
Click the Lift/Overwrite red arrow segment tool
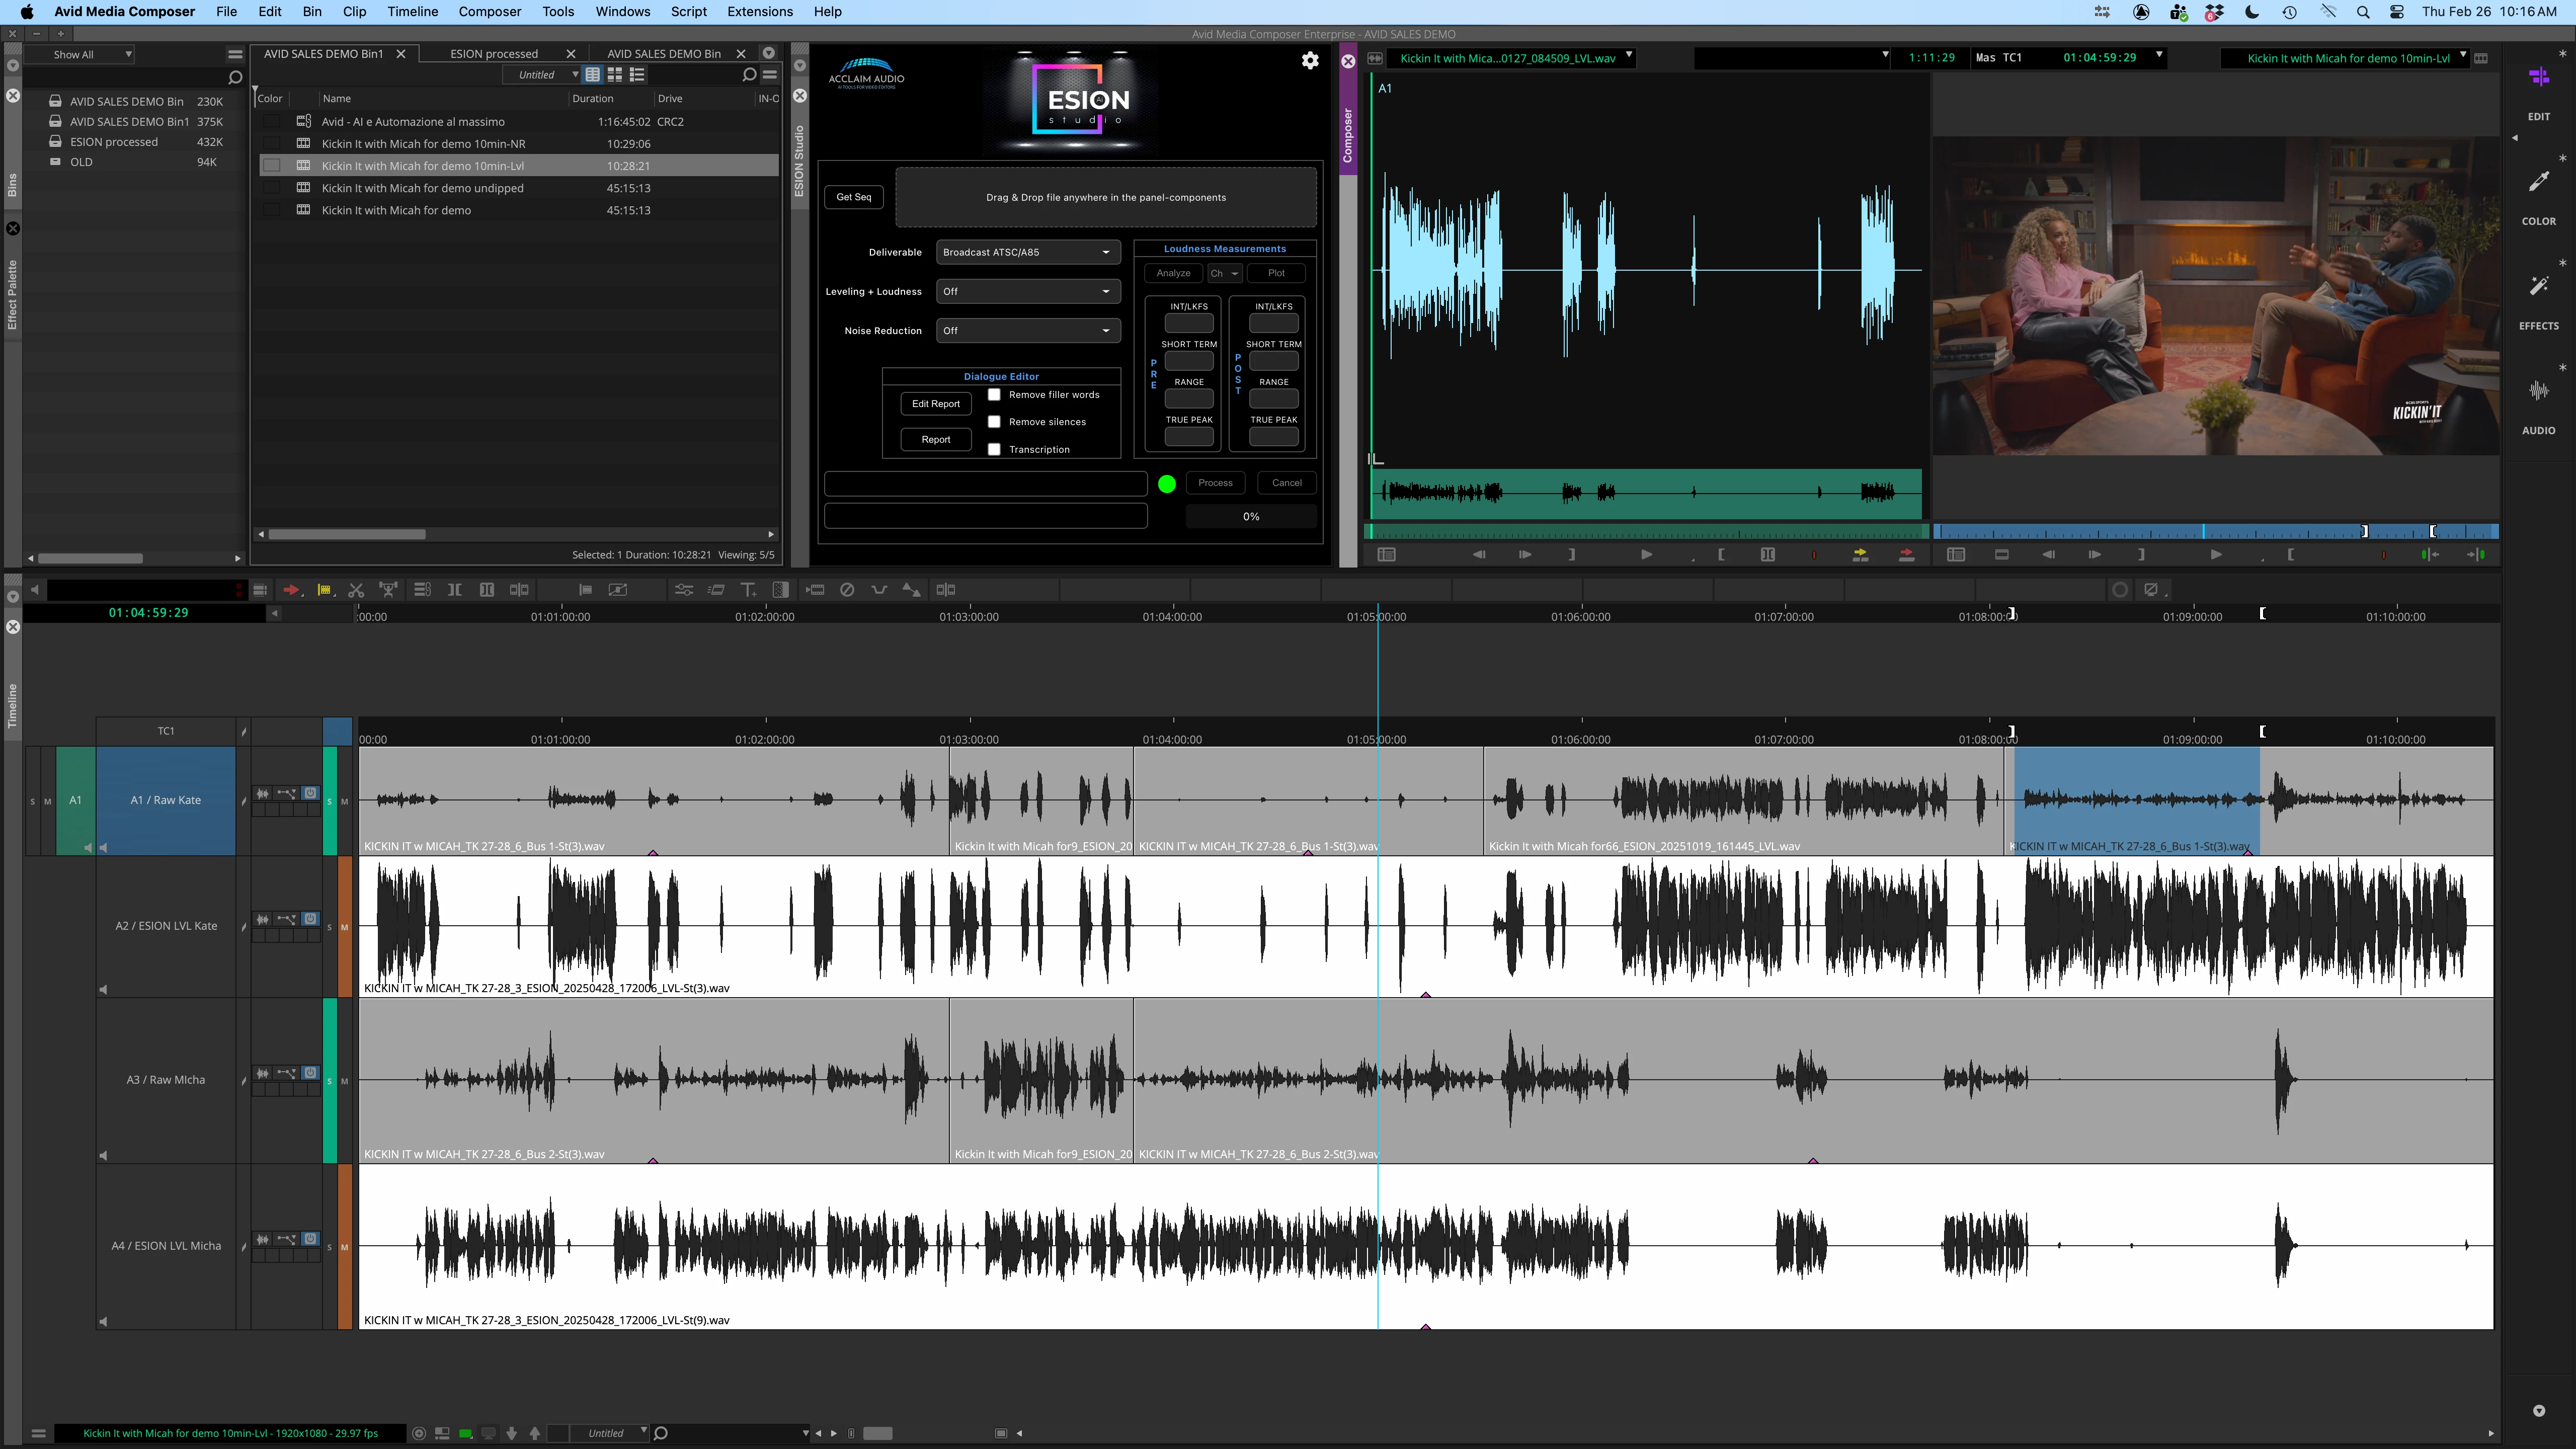tap(290, 590)
